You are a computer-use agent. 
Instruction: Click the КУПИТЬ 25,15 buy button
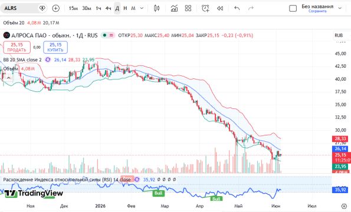coord(55,47)
